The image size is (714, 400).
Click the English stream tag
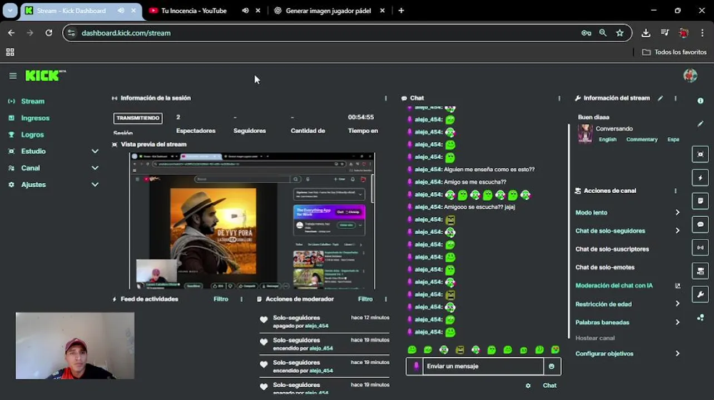pos(607,139)
